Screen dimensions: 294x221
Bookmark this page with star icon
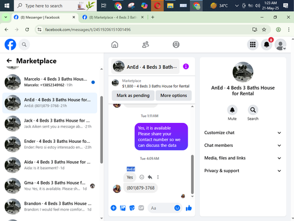(x=264, y=29)
